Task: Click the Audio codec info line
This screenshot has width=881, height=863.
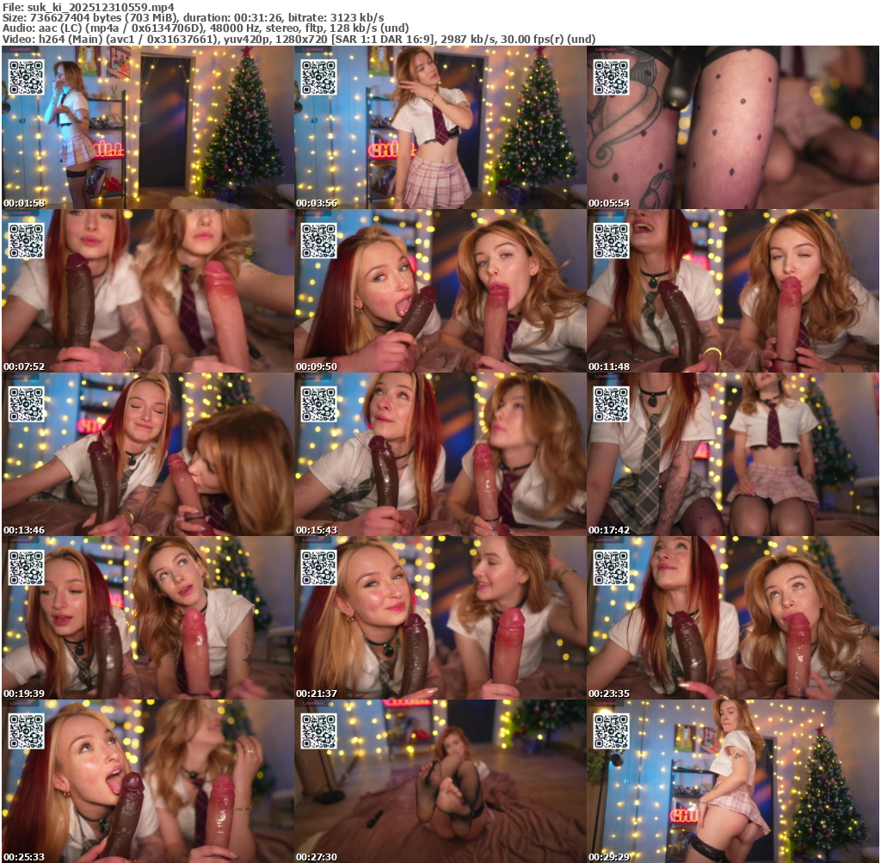Action: pos(205,28)
